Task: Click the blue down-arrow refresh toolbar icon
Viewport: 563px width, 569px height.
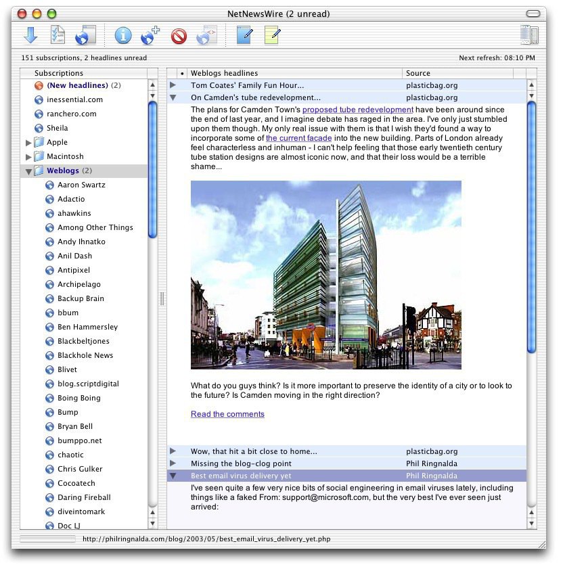Action: pyautogui.click(x=30, y=35)
